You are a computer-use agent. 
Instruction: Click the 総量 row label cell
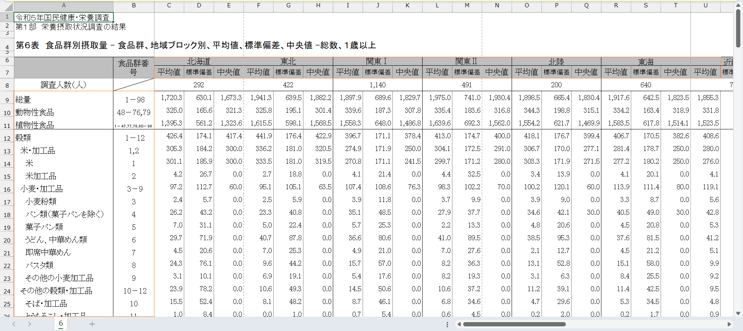64,99
